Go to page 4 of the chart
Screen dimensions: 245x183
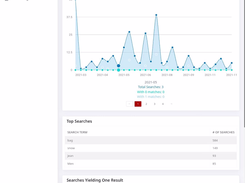[x=163, y=104]
